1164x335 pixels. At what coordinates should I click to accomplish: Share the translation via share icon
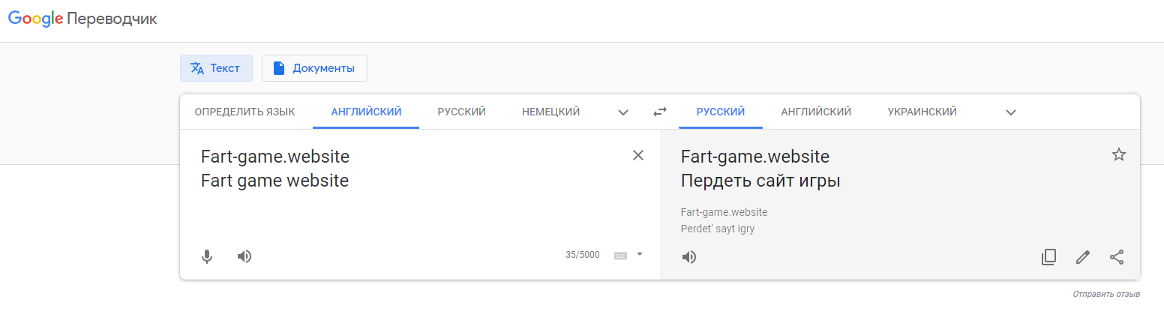(x=1117, y=257)
